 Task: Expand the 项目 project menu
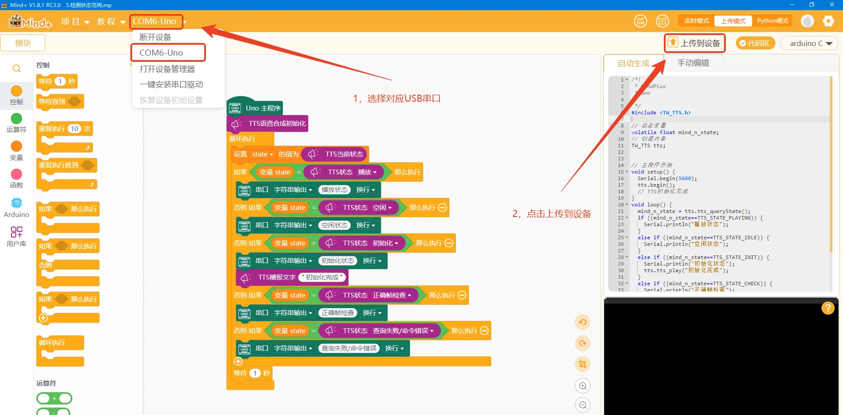point(75,21)
